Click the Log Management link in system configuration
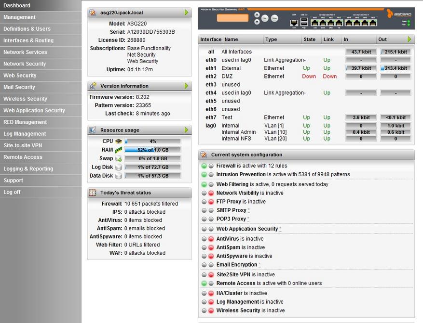Viewport: 423px width, 323px height. [x=238, y=302]
